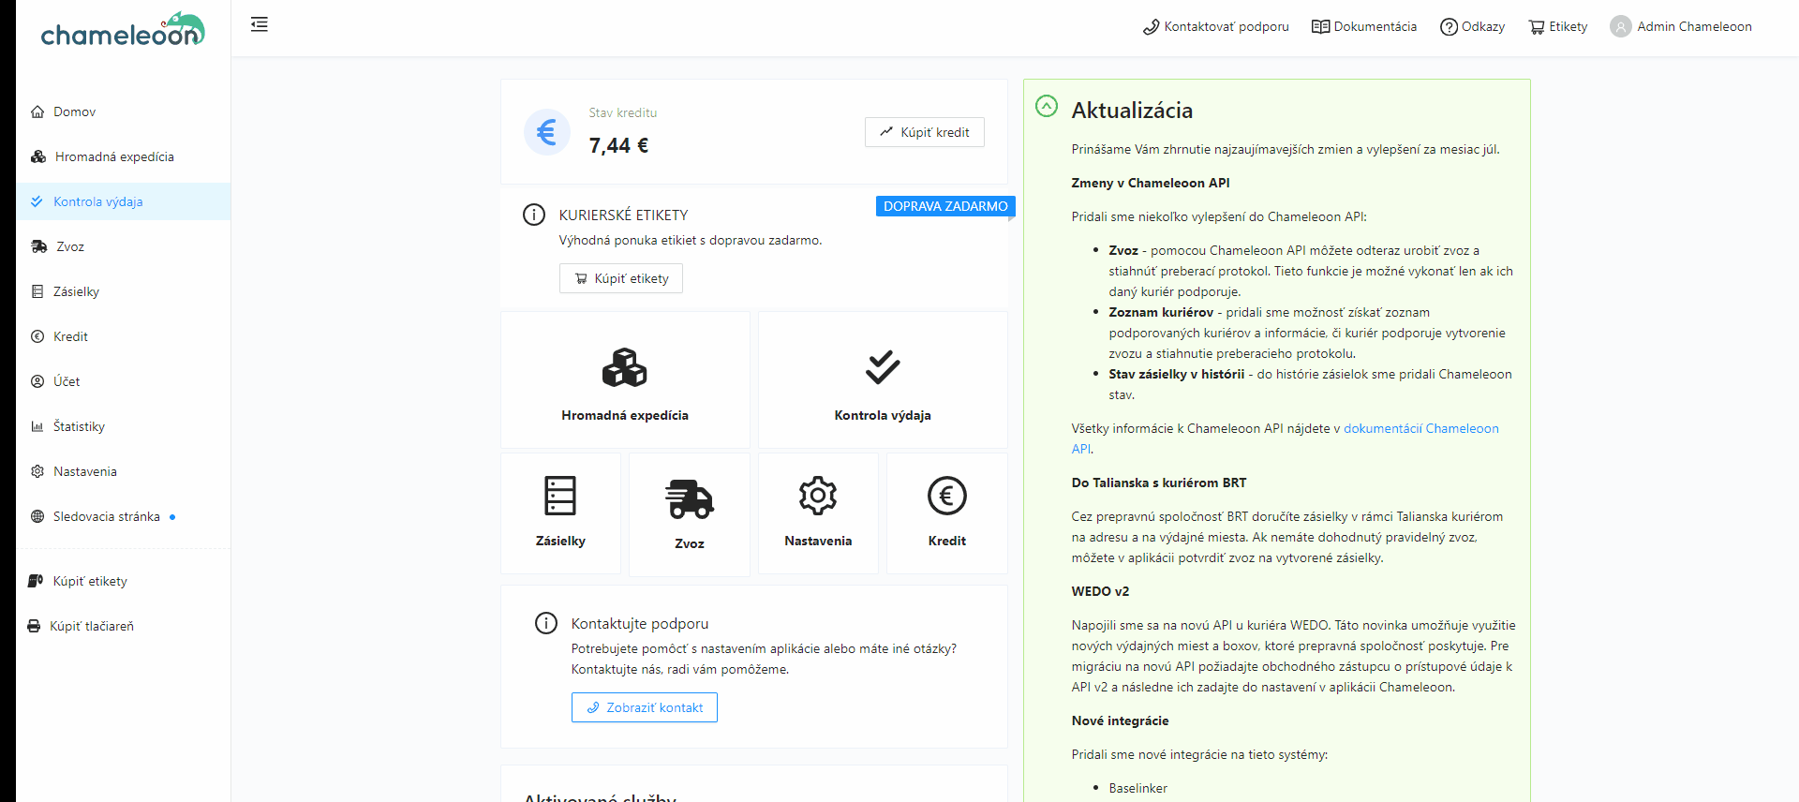Select Štatistiky in the sidebar
The width and height of the screenshot is (1799, 802).
coord(79,426)
